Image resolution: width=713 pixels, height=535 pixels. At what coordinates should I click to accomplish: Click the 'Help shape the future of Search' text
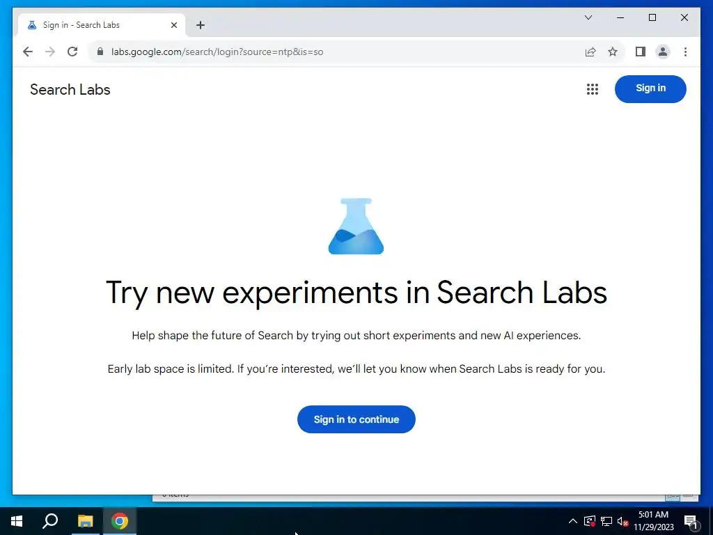tap(356, 336)
